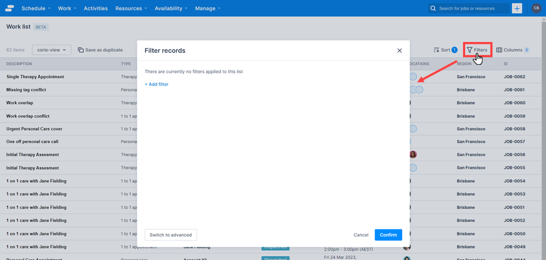Expand the corie-view dropdown
Screen dimensions: 546x260
pos(52,50)
